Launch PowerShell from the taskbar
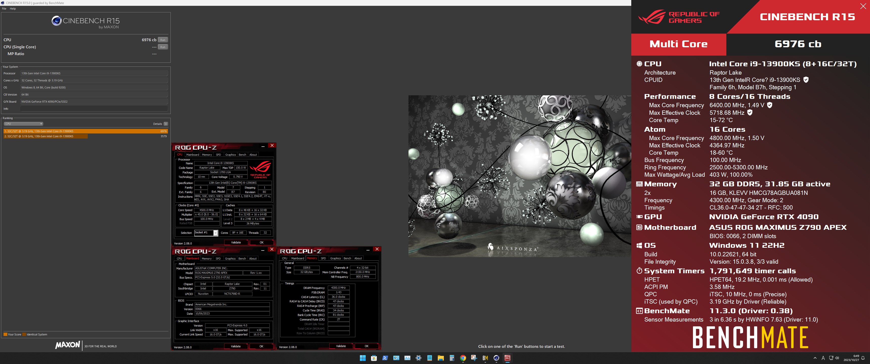 pos(385,358)
